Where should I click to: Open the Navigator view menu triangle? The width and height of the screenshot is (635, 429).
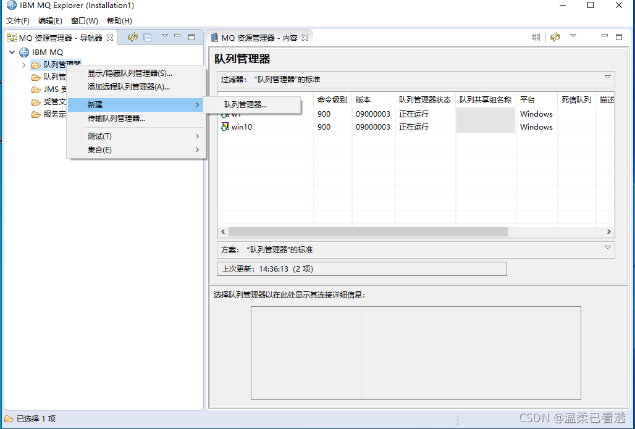pos(165,36)
